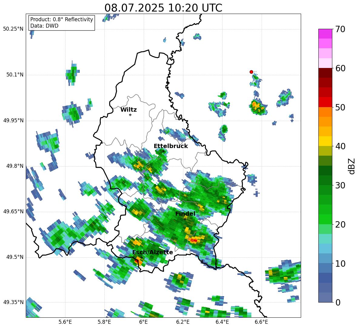The height and width of the screenshot is (328, 359).
Task: Click the Wiltz city label
Action: click(x=129, y=110)
